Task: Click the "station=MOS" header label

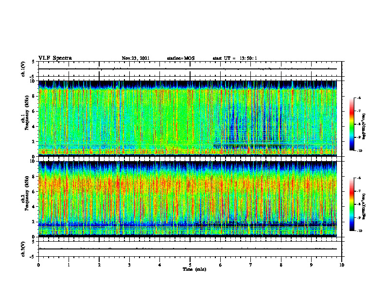Action: [181, 58]
